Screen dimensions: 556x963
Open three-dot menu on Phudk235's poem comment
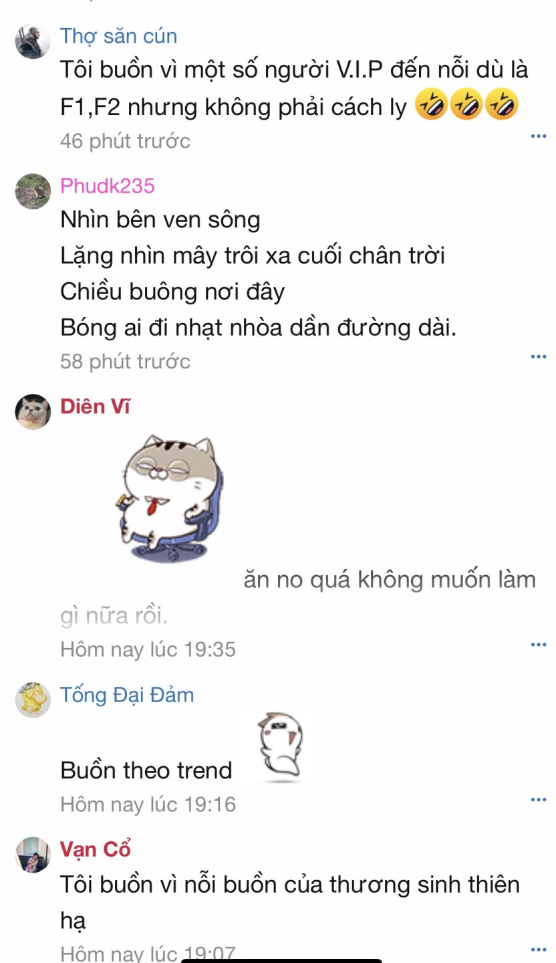tap(539, 356)
